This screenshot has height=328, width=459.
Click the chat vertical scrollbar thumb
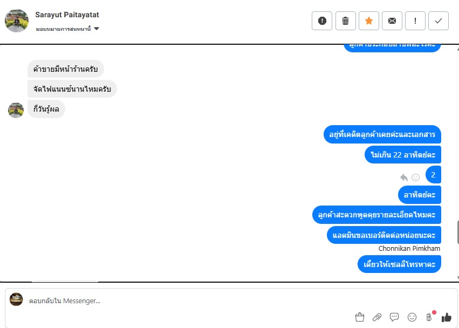tap(457, 233)
